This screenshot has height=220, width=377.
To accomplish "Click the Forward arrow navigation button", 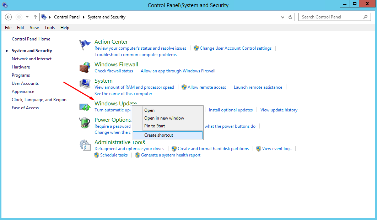I will [19, 17].
